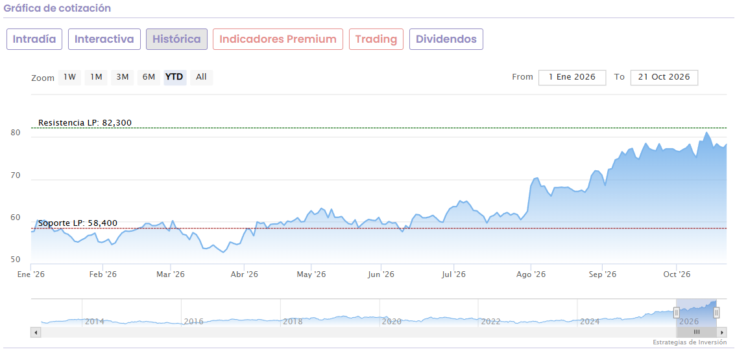This screenshot has height=356, width=735.
Task: Click the Jul '26 axis label
Action: 453,274
